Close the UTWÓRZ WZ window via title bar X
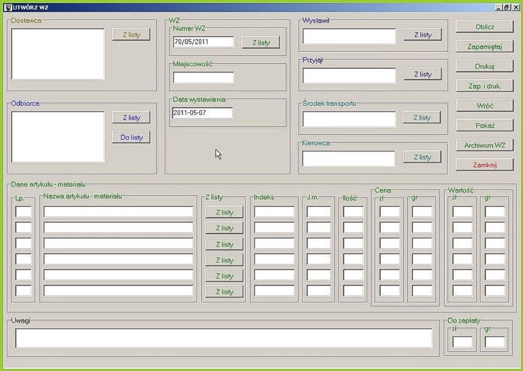Screen dimensions: 523x371 (x=515, y=7)
